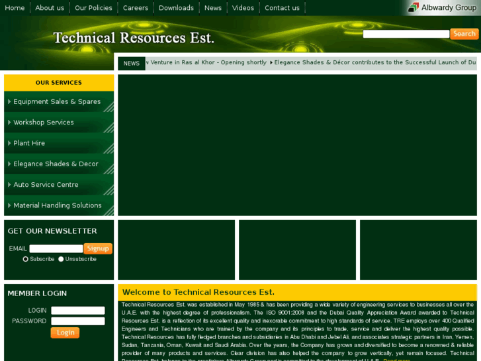Click the OUR SERVICES heading
Viewport: 481px width, 361px height.
coord(59,83)
